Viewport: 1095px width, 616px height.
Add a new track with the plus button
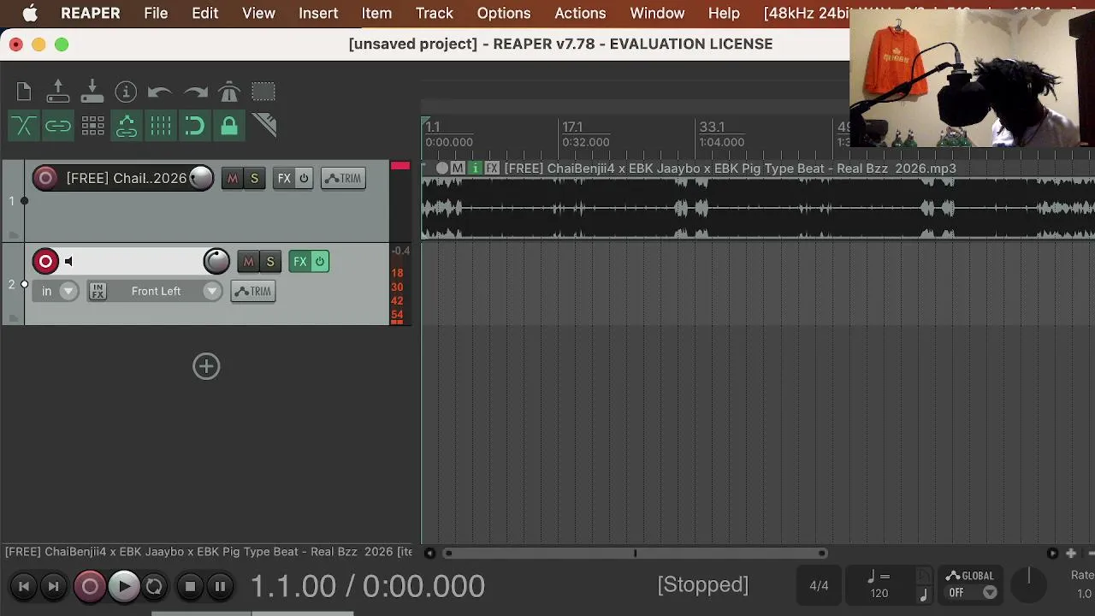206,366
